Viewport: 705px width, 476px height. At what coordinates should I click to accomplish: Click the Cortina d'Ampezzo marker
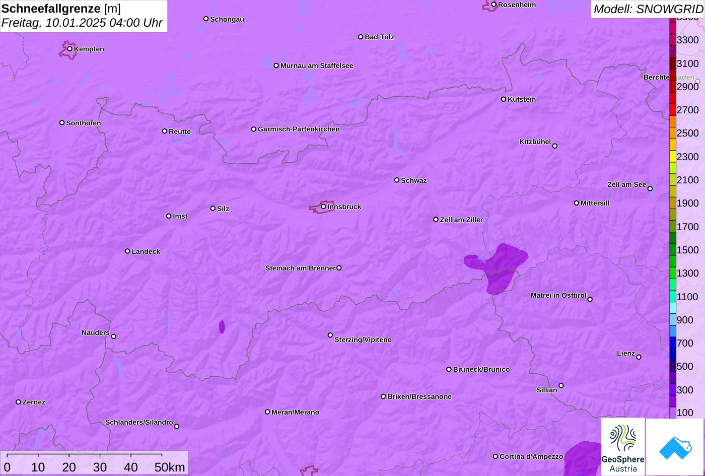coord(496,456)
